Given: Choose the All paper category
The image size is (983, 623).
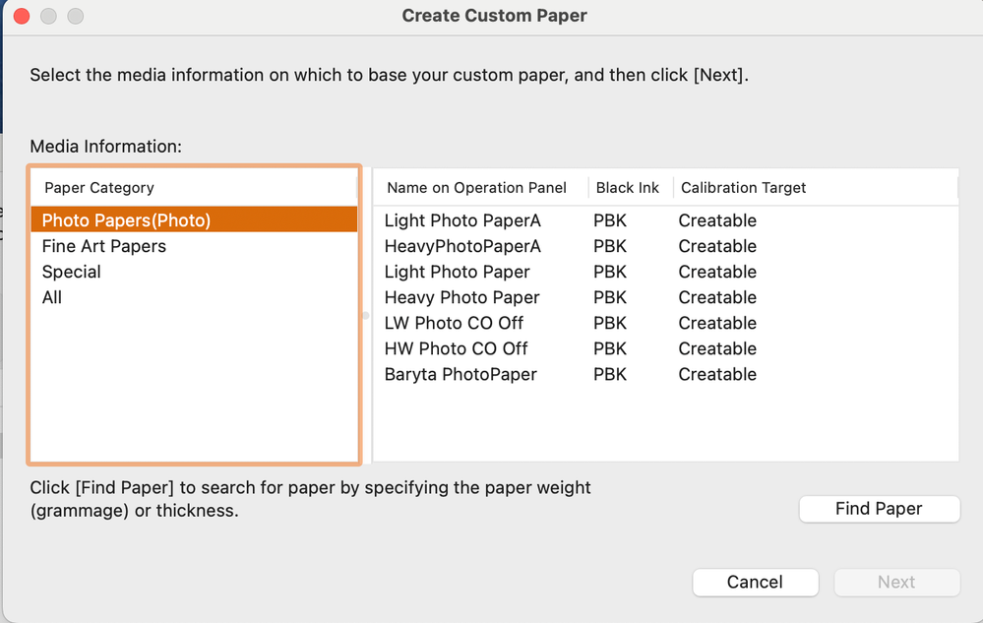Looking at the screenshot, I should [x=52, y=297].
